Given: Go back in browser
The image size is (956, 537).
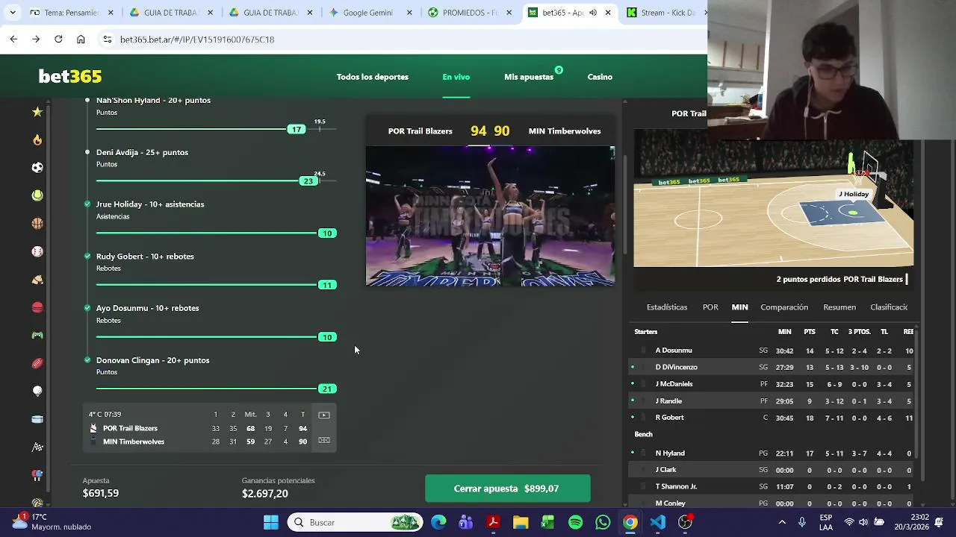Looking at the screenshot, I should tap(13, 39).
